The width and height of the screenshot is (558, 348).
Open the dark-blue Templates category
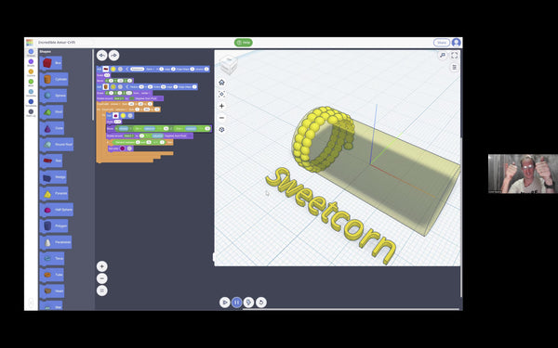[x=31, y=103]
